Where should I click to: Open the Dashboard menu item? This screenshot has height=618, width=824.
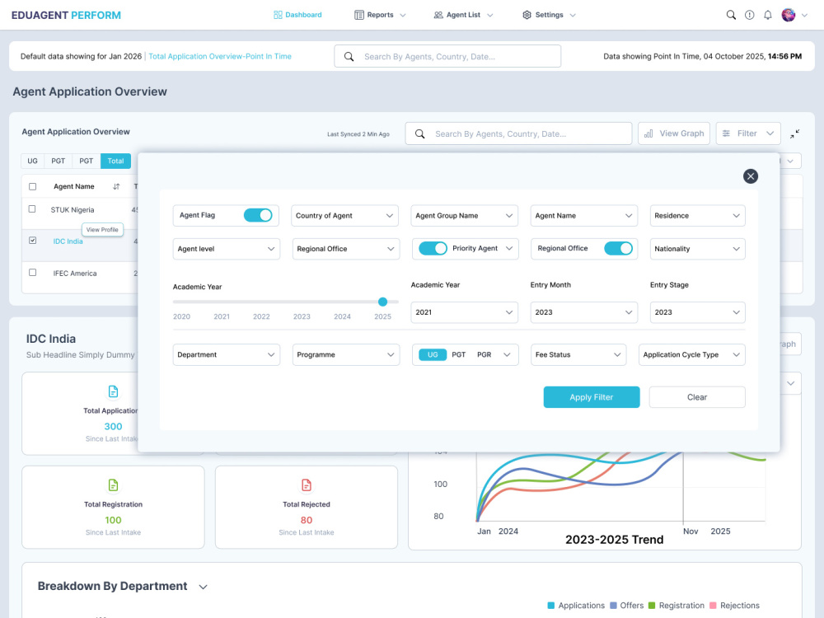click(298, 15)
